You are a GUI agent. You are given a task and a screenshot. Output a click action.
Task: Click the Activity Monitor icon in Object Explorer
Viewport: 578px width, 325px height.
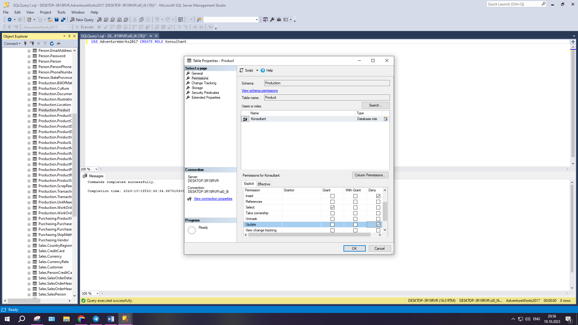(x=58, y=44)
